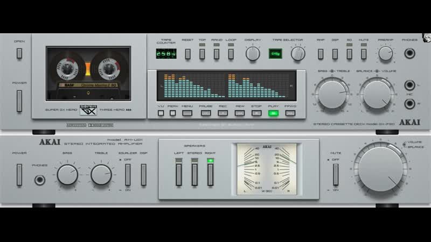Flip the EQUALIZER on/off switch
The width and height of the screenshot is (431, 242).
[x=128, y=175]
